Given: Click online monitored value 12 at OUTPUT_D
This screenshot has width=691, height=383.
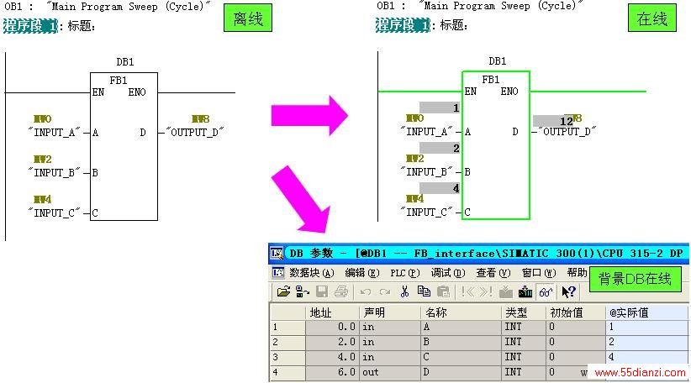Looking at the screenshot, I should (x=553, y=121).
